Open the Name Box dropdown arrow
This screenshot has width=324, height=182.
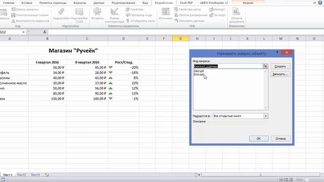coord(23,32)
